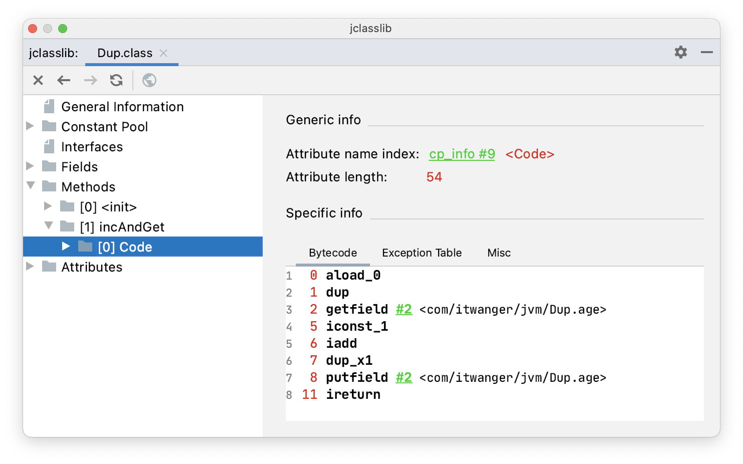Viewport: 743px width, 464px height.
Task: Switch to the Misc tab
Action: 499,253
